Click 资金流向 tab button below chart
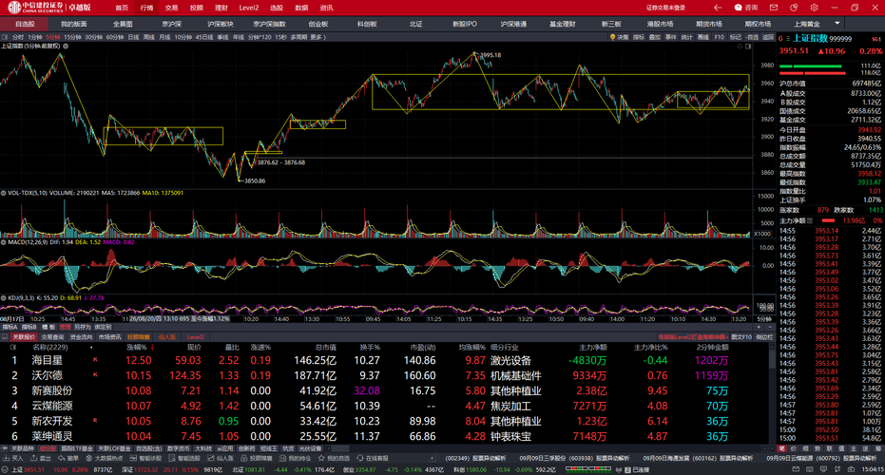This screenshot has height=475, width=885. click(81, 337)
